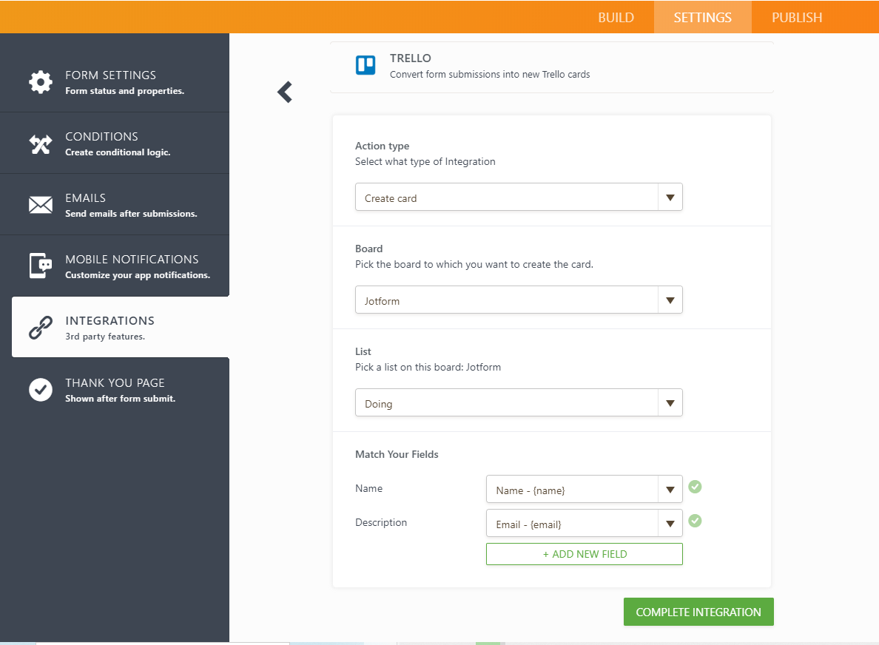This screenshot has height=645, width=879.
Task: Select the Settings tab
Action: click(x=702, y=18)
